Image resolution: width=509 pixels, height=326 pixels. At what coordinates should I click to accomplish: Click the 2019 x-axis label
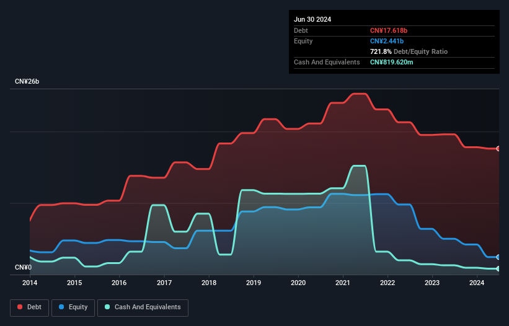point(254,283)
